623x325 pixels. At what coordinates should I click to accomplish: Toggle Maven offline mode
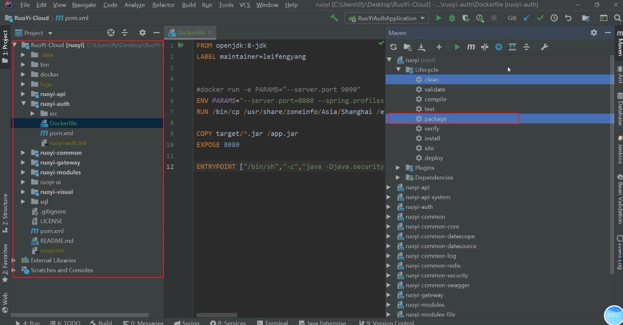pyautogui.click(x=485, y=47)
